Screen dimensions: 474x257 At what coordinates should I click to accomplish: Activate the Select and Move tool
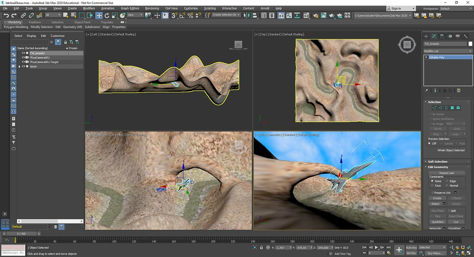(99, 15)
